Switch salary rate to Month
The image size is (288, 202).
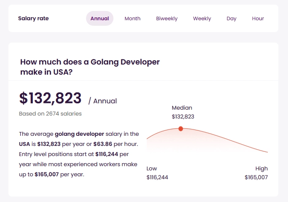pos(132,19)
